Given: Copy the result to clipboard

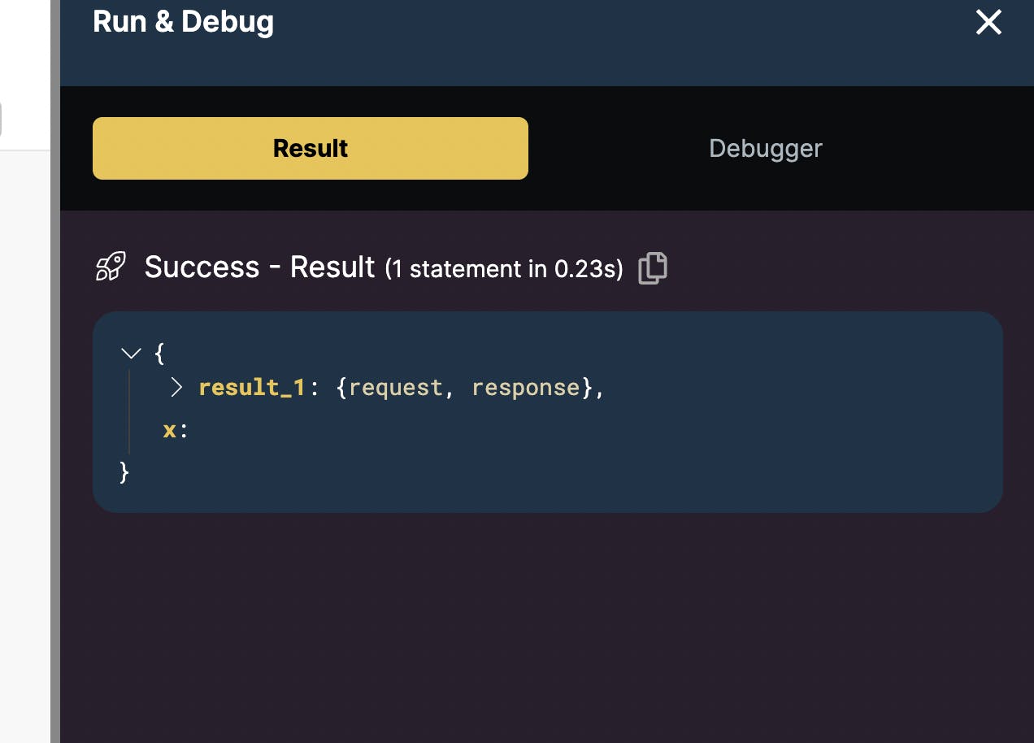Looking at the screenshot, I should (653, 267).
